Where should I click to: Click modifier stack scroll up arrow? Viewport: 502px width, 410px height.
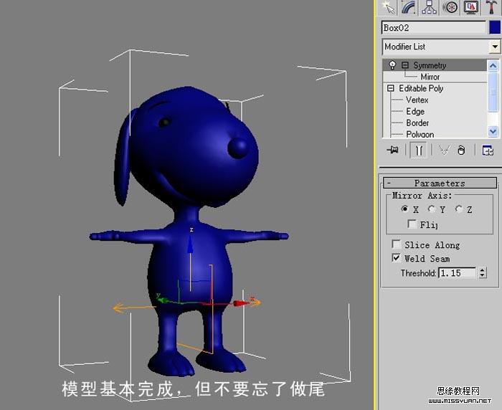tap(493, 66)
